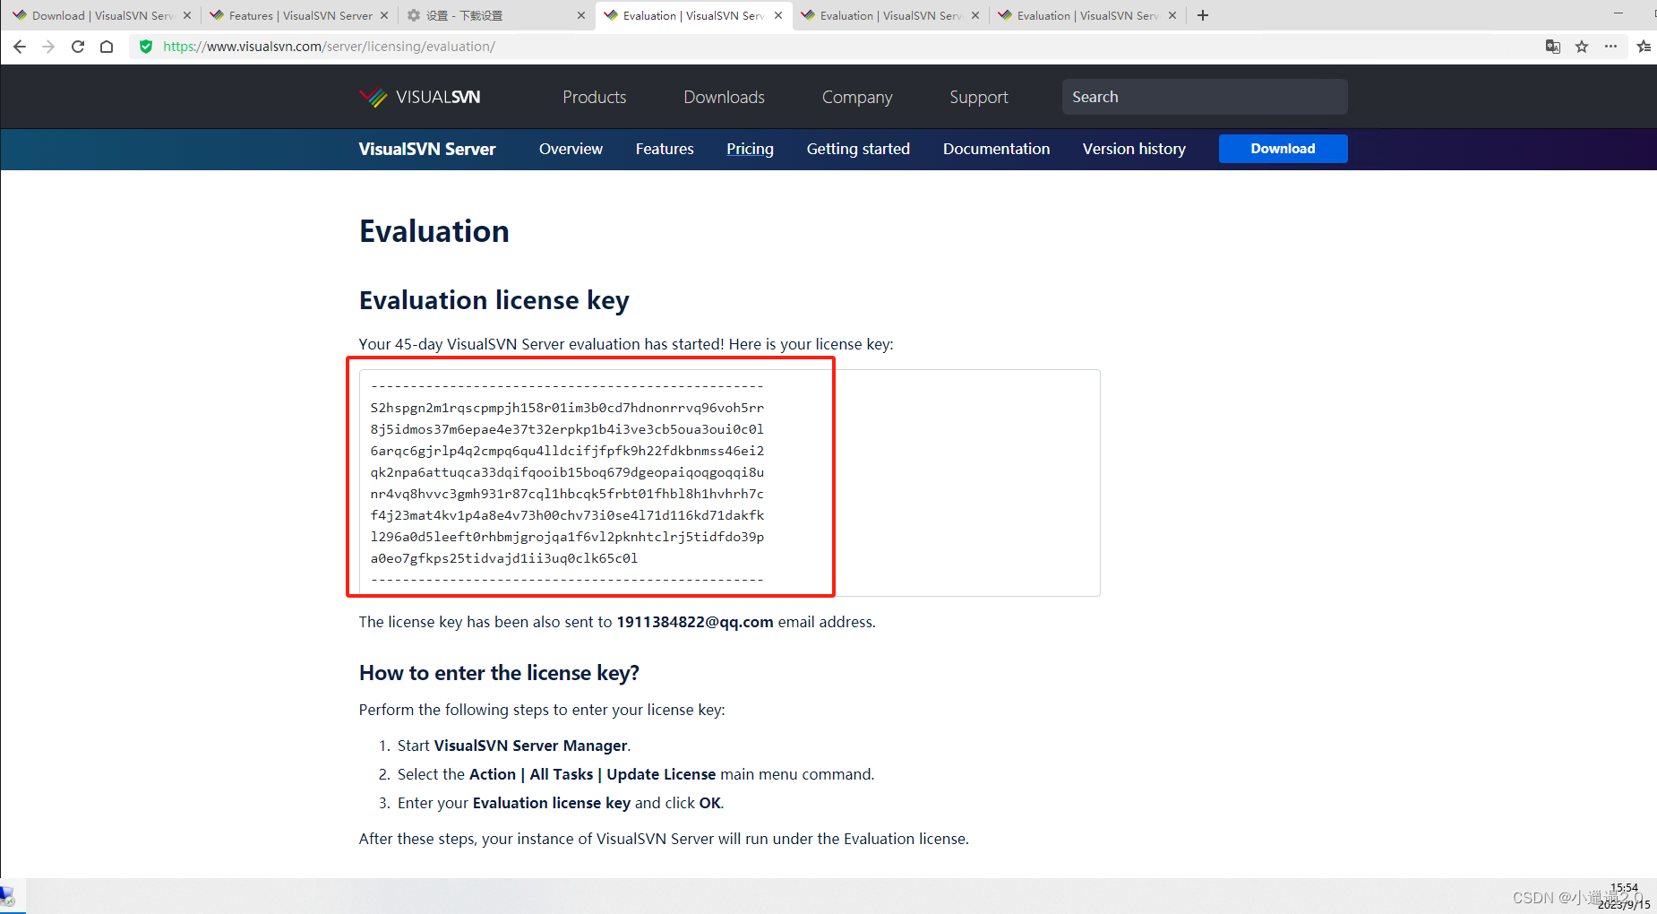The height and width of the screenshot is (914, 1657).
Task: Go forward to the next page
Action: tap(48, 47)
